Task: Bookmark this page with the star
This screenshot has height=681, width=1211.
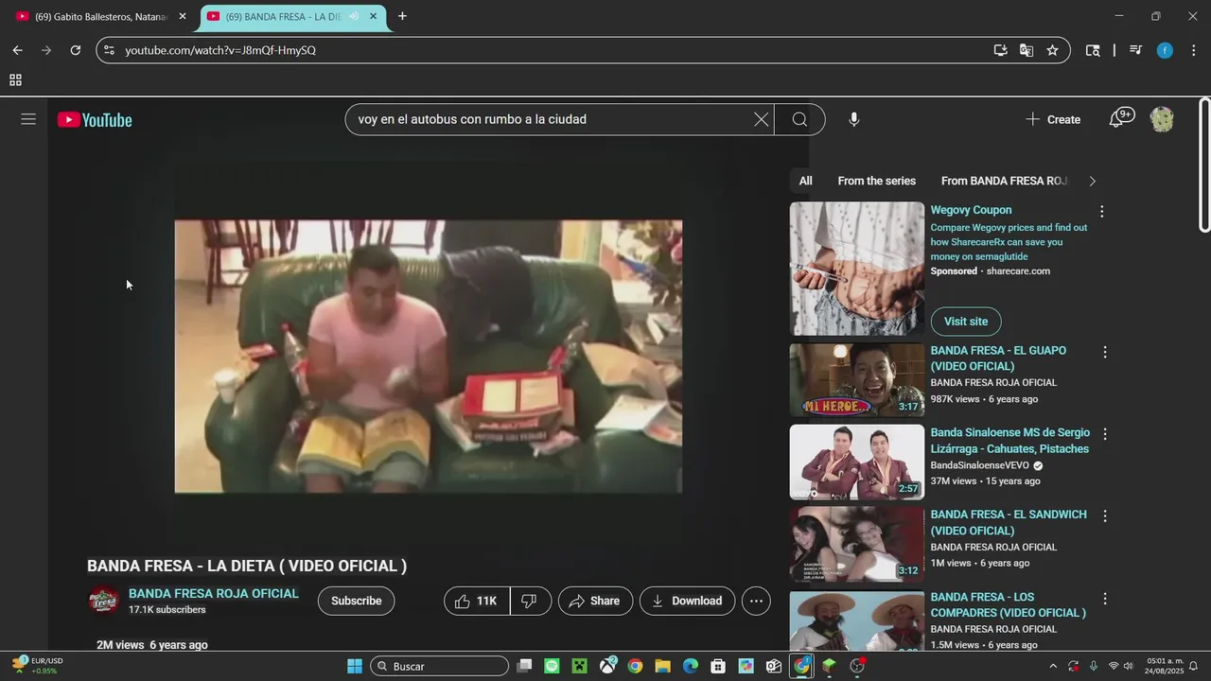Action: pos(1052,50)
